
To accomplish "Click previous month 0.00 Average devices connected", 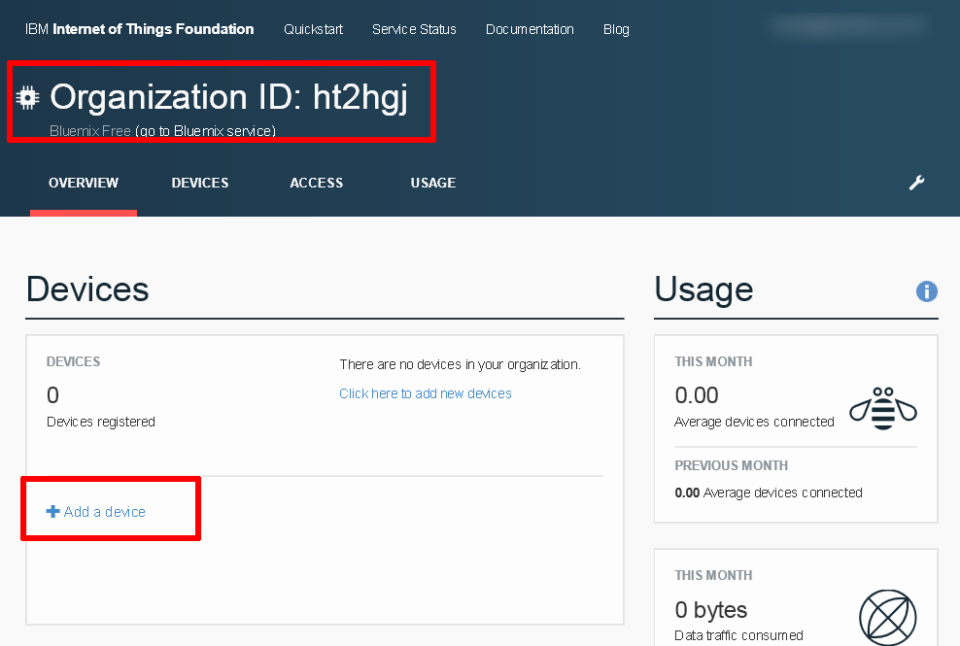I will 769,493.
